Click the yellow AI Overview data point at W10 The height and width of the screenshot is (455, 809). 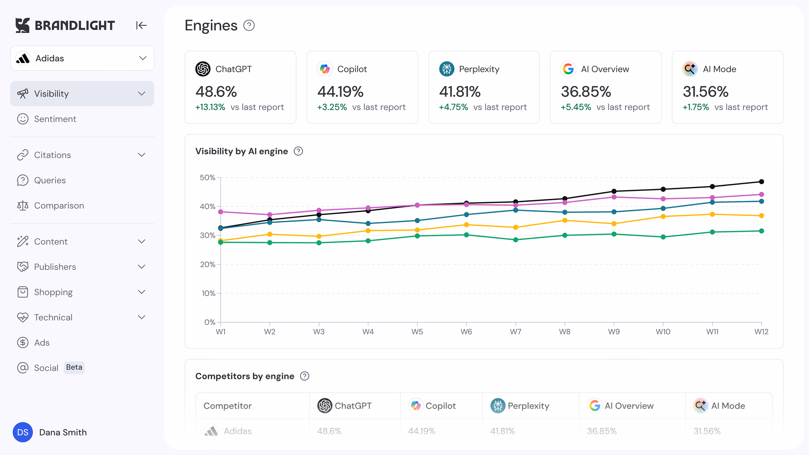tap(663, 216)
